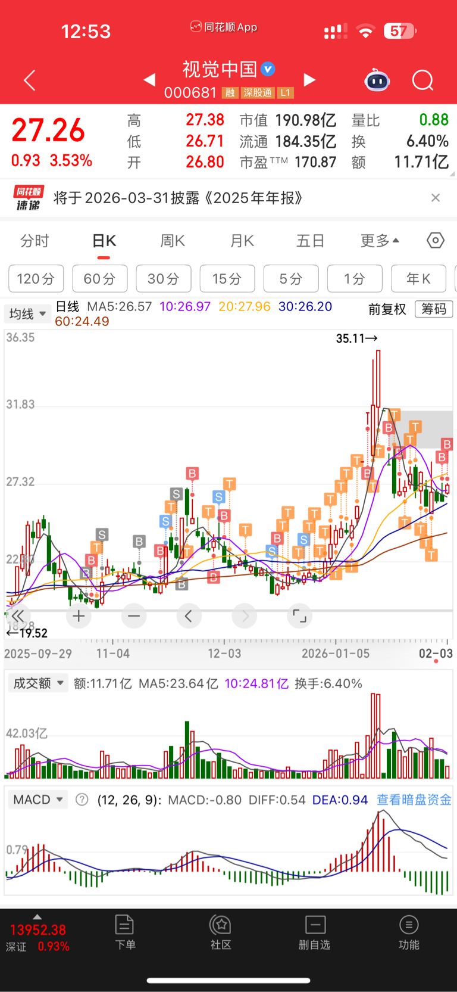Choose 年K period button
This screenshot has height=992, width=457.
pos(418,278)
